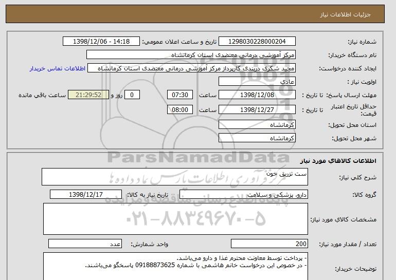Select the remaining time counter 21:29:52

(x=88, y=95)
